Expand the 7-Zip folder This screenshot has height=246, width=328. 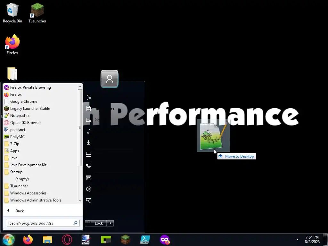pyautogui.click(x=41, y=144)
